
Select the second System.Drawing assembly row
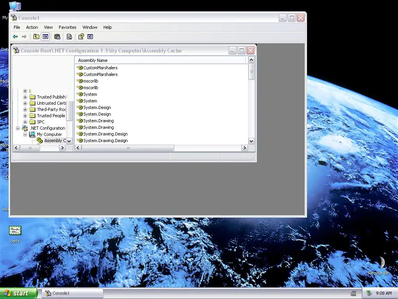96,127
